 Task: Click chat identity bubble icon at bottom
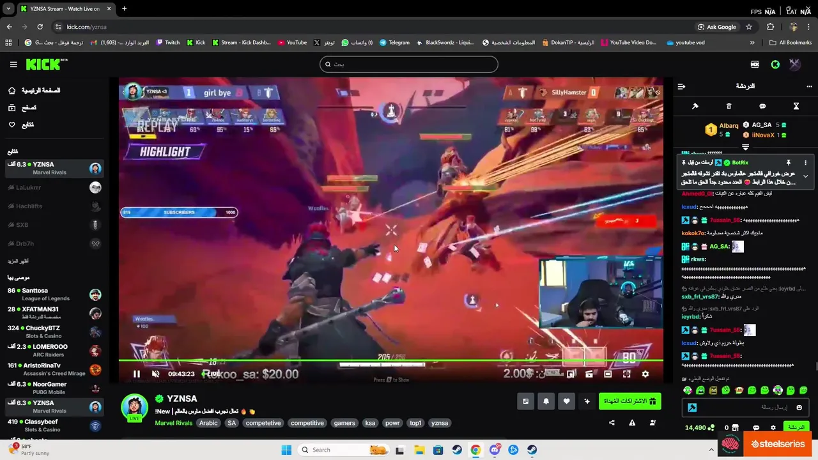tap(756, 427)
